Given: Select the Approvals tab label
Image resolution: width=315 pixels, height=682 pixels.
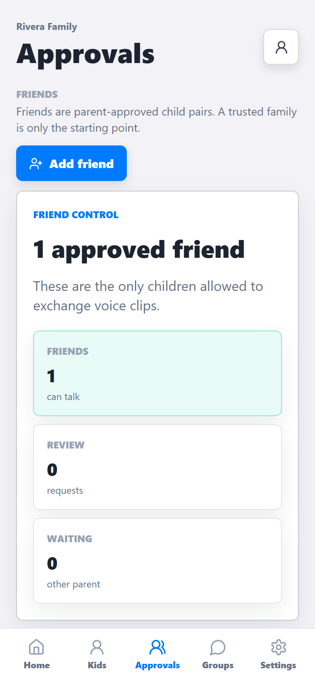Looking at the screenshot, I should (157, 665).
